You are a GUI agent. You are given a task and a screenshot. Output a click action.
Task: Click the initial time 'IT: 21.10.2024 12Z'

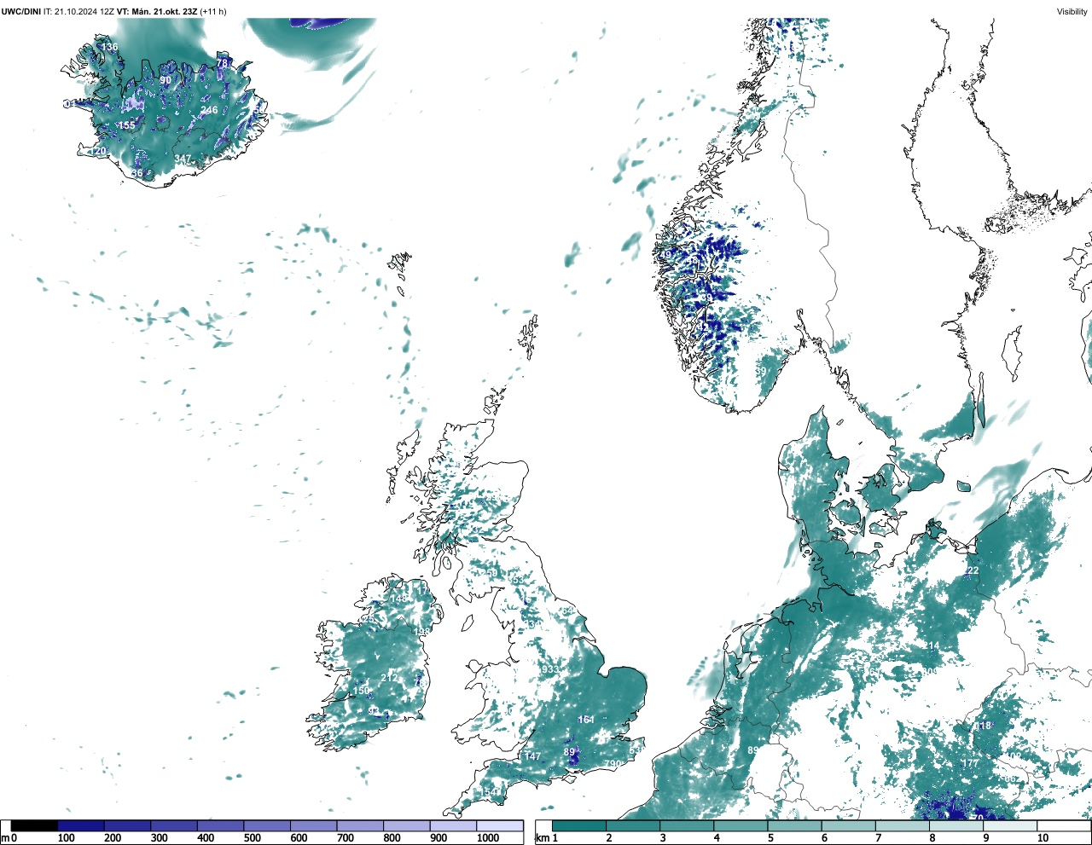[x=78, y=12]
